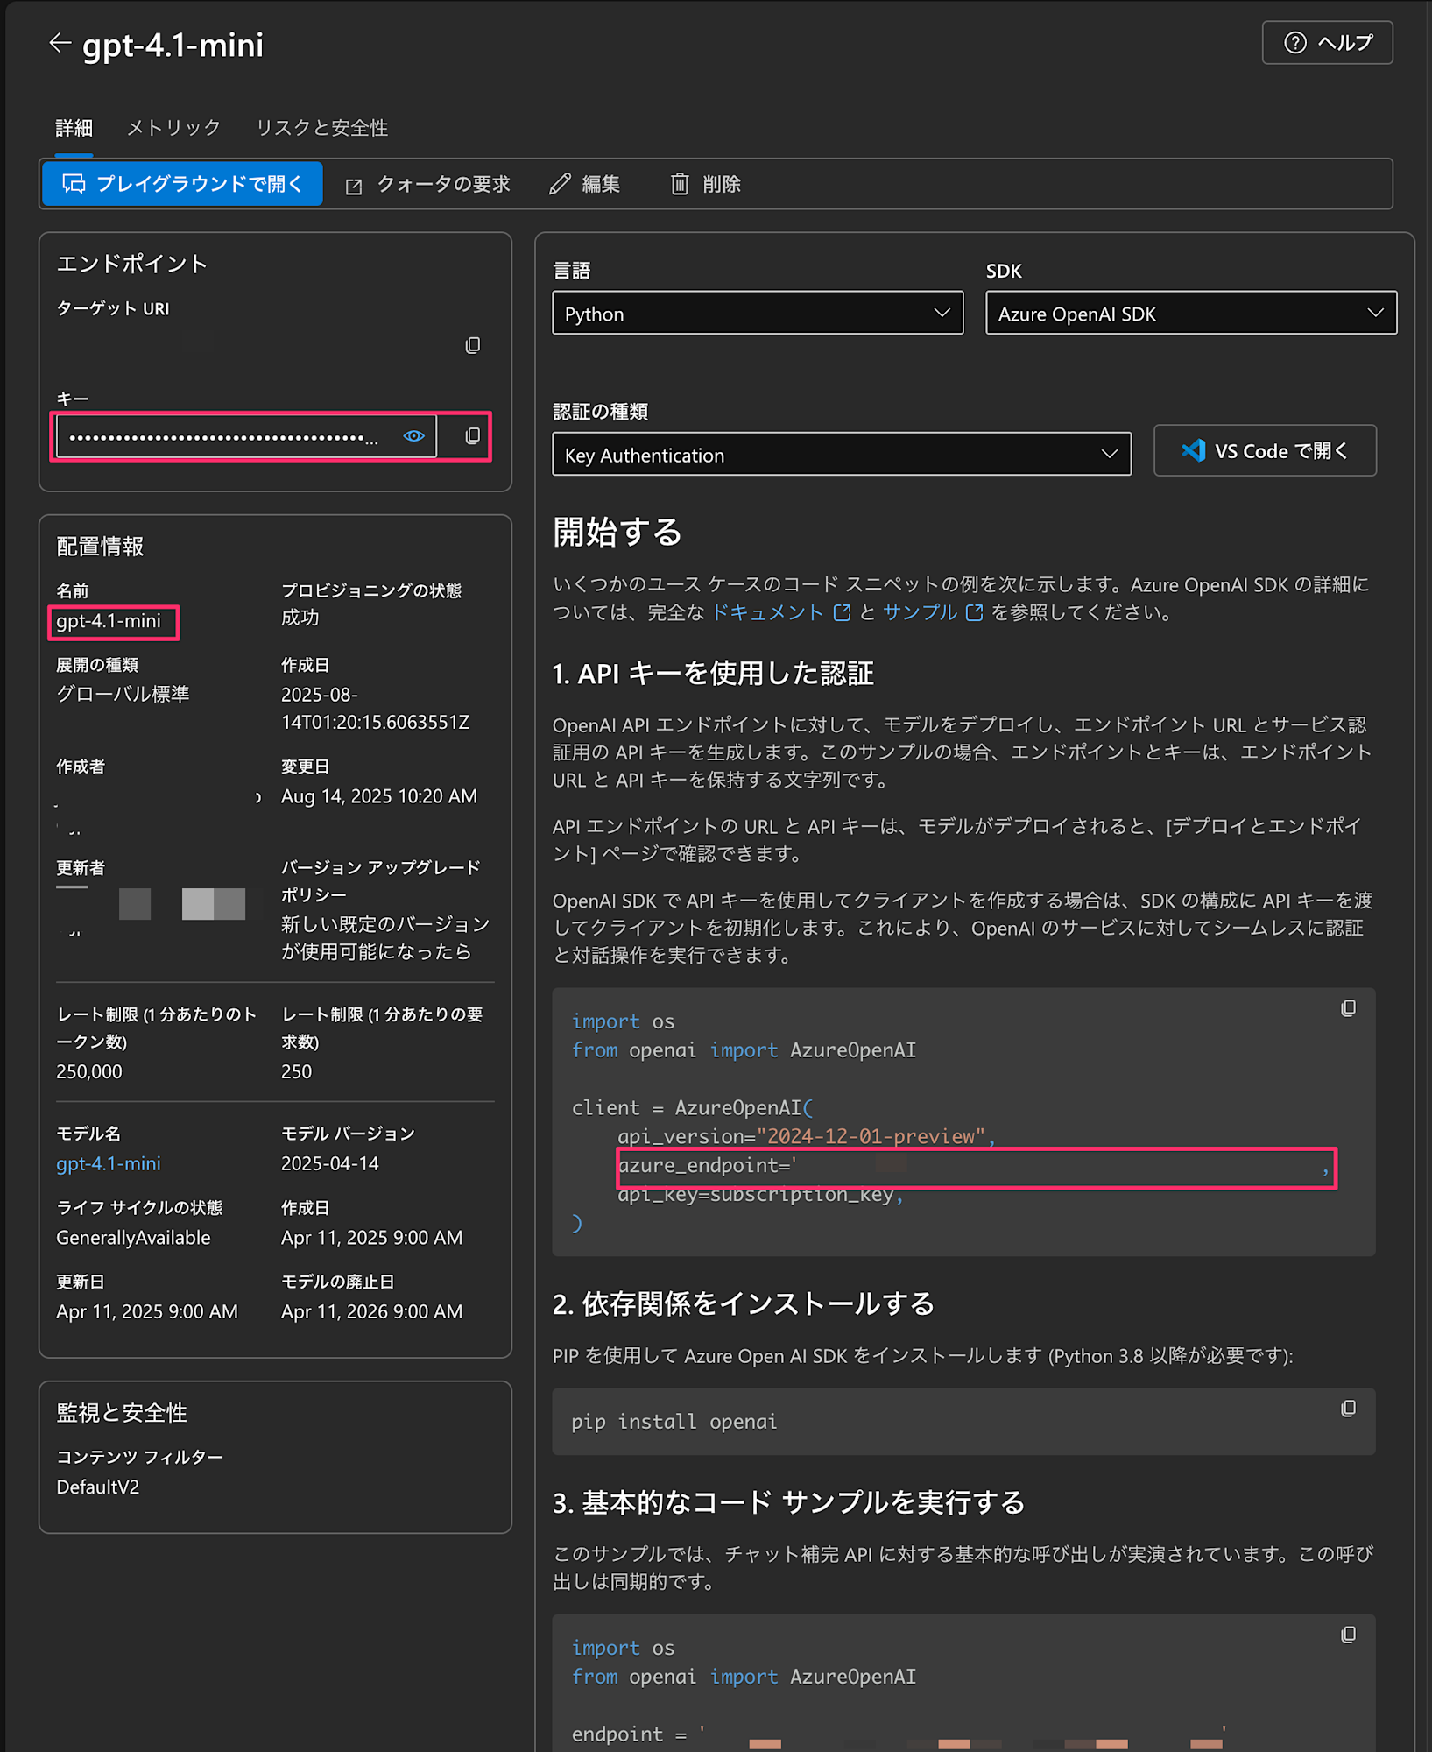
Task: Click the deployment name gpt-4.1-mini under 名前
Action: (x=109, y=621)
